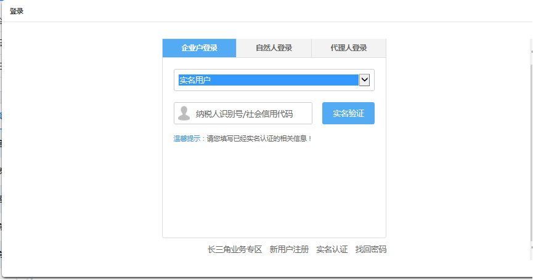Screen dimensions: 533x280
Task: Switch to the 自然人登录 tab
Action: coord(274,48)
